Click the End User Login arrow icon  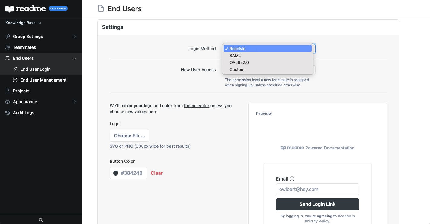tap(15, 69)
